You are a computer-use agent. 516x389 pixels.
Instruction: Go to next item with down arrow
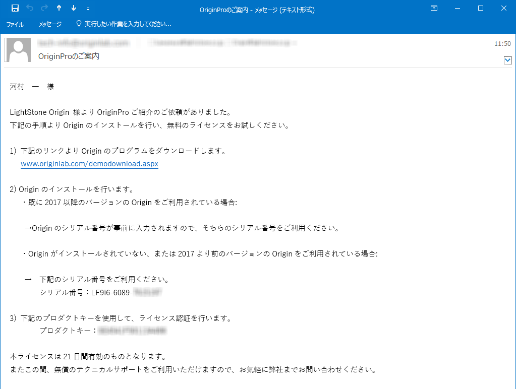(x=74, y=8)
